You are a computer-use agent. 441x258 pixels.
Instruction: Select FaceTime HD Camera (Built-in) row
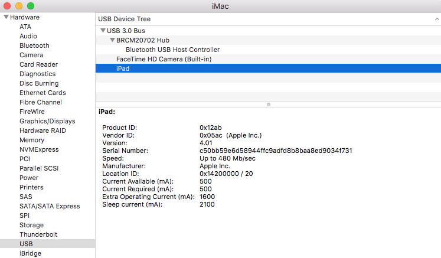[268, 59]
